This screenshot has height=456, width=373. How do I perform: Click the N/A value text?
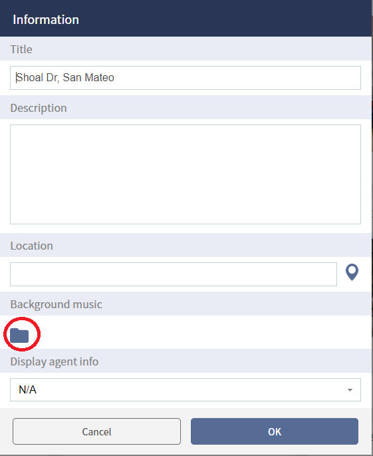point(28,389)
